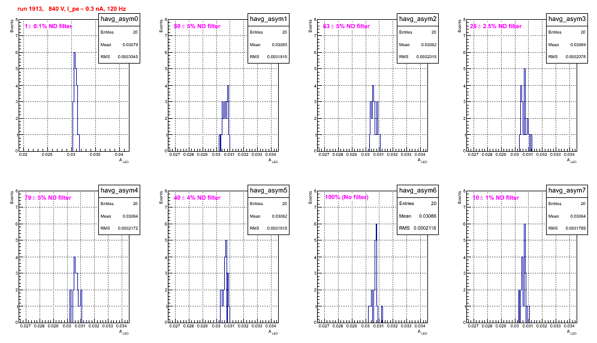Click the havg_asym5 stats box title
This screenshot has width=597, height=343.
pyautogui.click(x=269, y=191)
